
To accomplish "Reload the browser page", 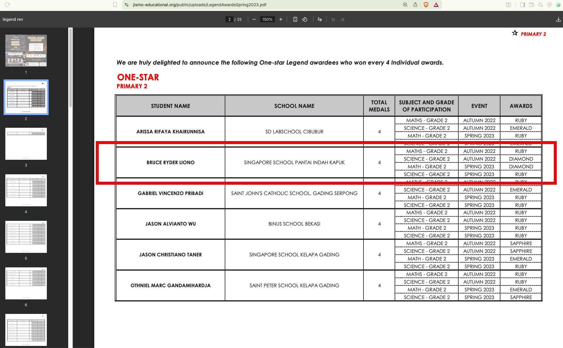I will click(7, 5).
